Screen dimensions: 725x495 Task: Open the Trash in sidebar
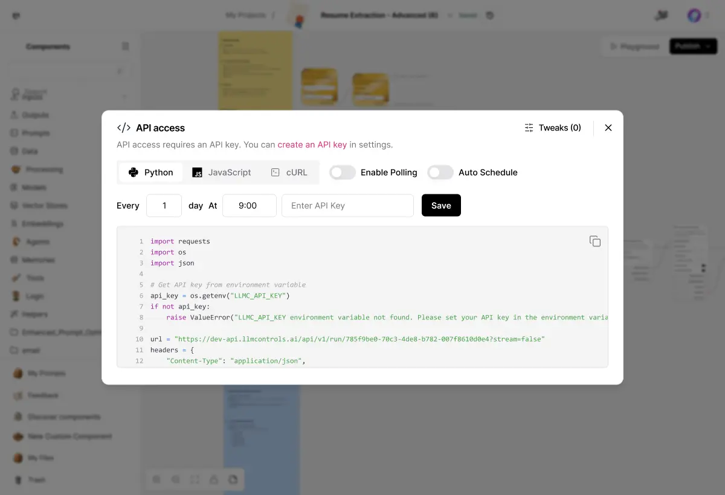click(x=36, y=479)
